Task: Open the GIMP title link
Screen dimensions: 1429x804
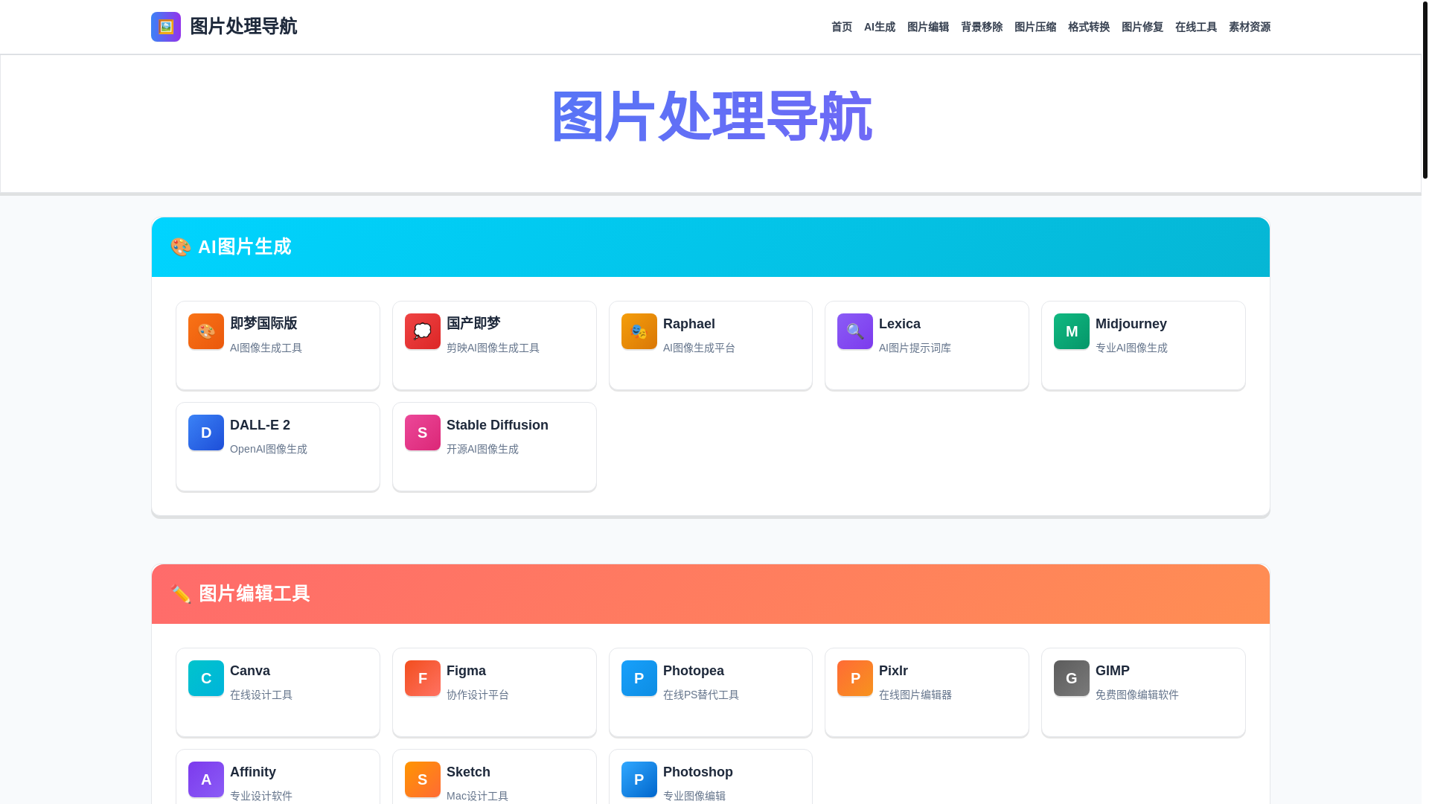Action: 1113,671
